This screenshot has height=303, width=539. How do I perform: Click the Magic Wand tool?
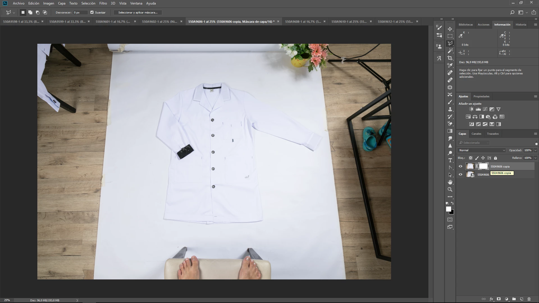pos(450,51)
